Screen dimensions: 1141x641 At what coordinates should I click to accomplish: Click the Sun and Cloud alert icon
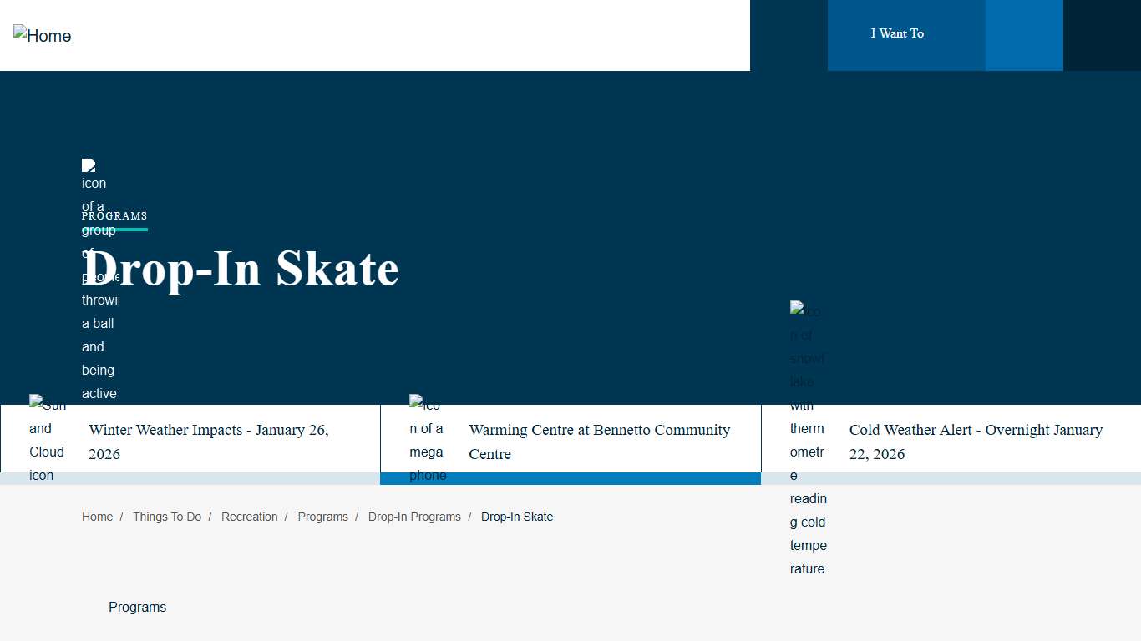pos(47,440)
